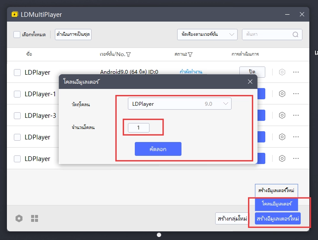
Task: Check the box for LDPlayer-3
Action: [x=17, y=116]
